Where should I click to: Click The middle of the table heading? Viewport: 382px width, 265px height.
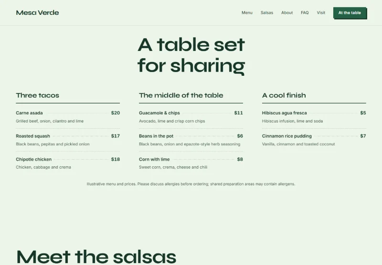(181, 95)
